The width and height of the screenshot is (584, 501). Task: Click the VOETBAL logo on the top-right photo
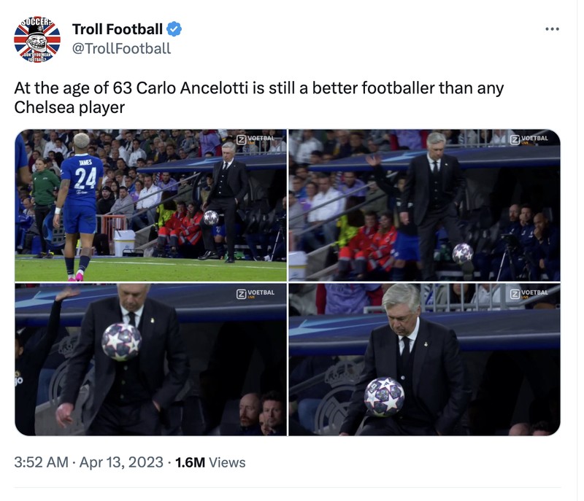point(528,139)
